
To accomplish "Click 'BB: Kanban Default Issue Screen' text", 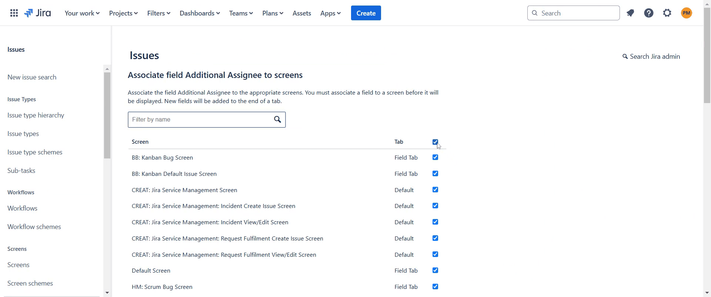I will point(174,174).
